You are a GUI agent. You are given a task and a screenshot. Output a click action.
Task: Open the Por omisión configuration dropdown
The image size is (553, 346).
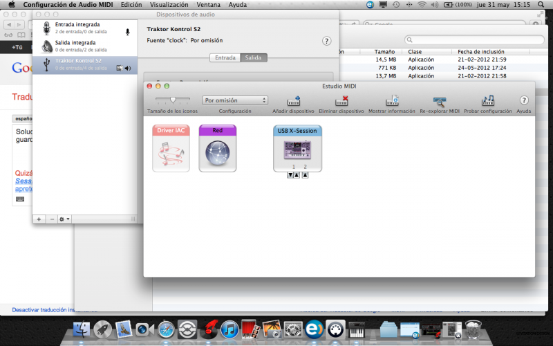pos(235,100)
